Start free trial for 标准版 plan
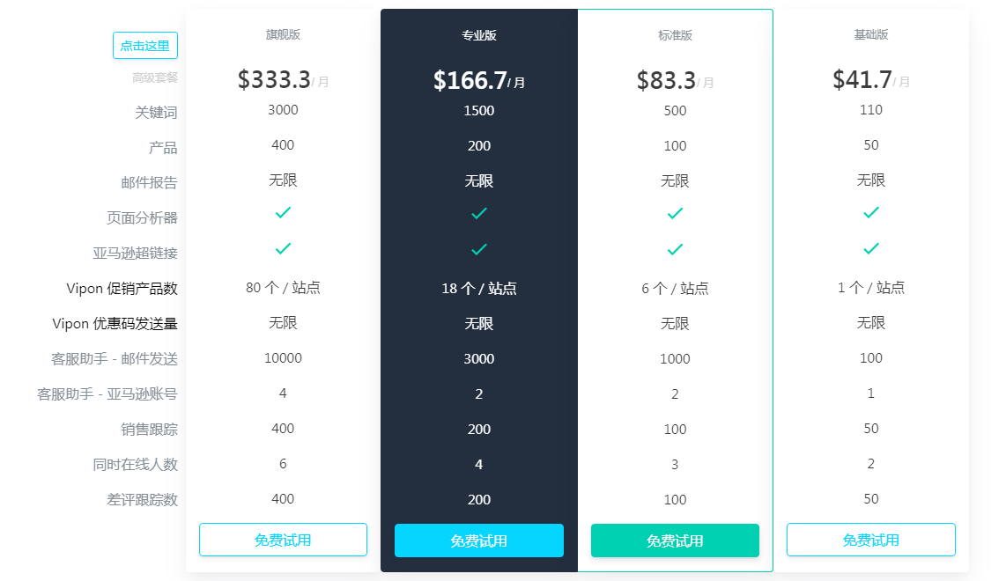 coord(675,541)
